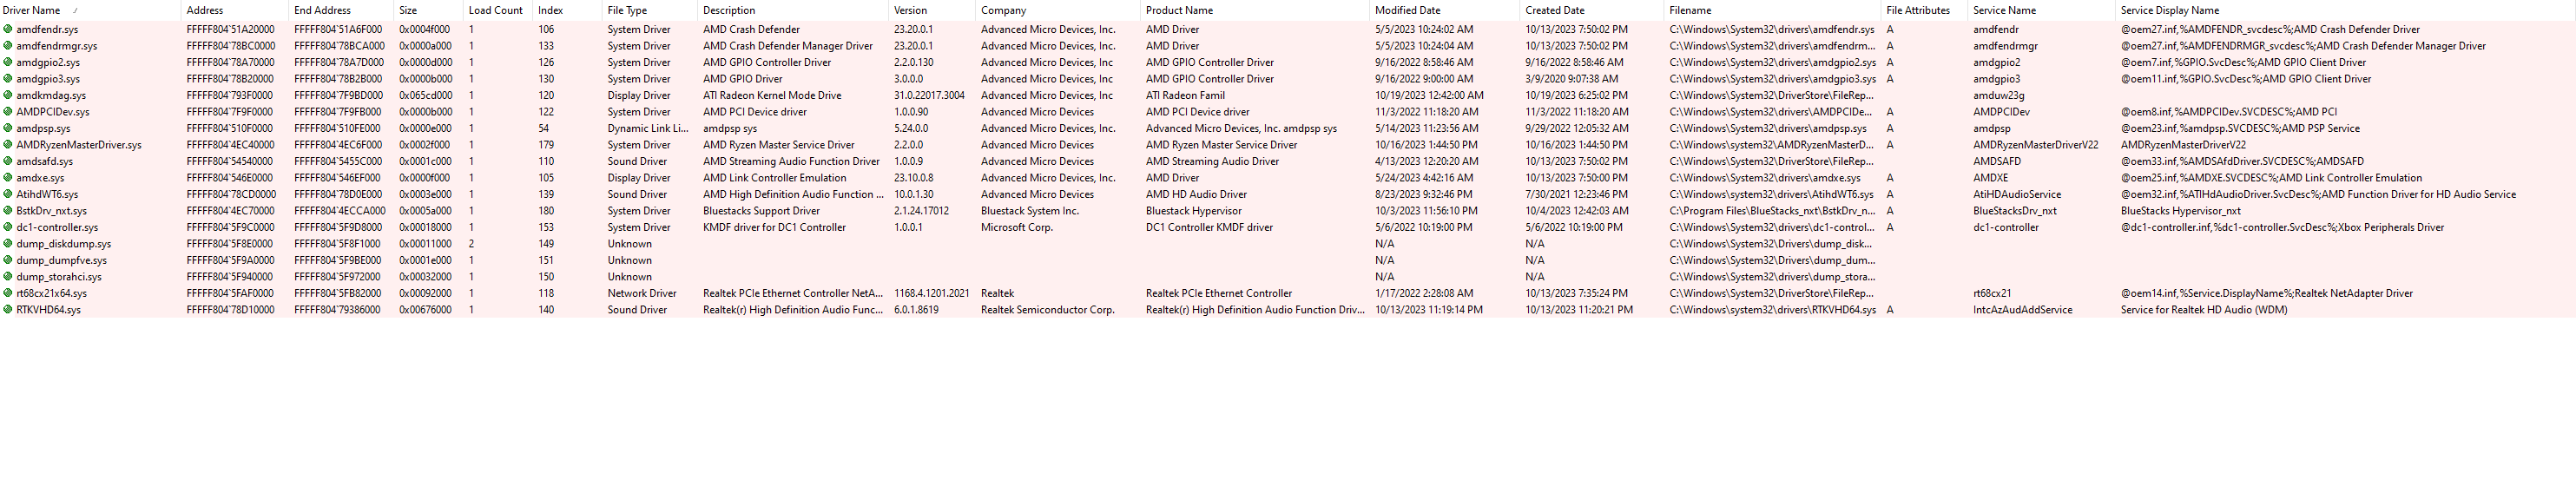This screenshot has width=2576, height=493.
Task: Select the 'AMD Ryzen Master Service Driver' description
Action: click(779, 145)
